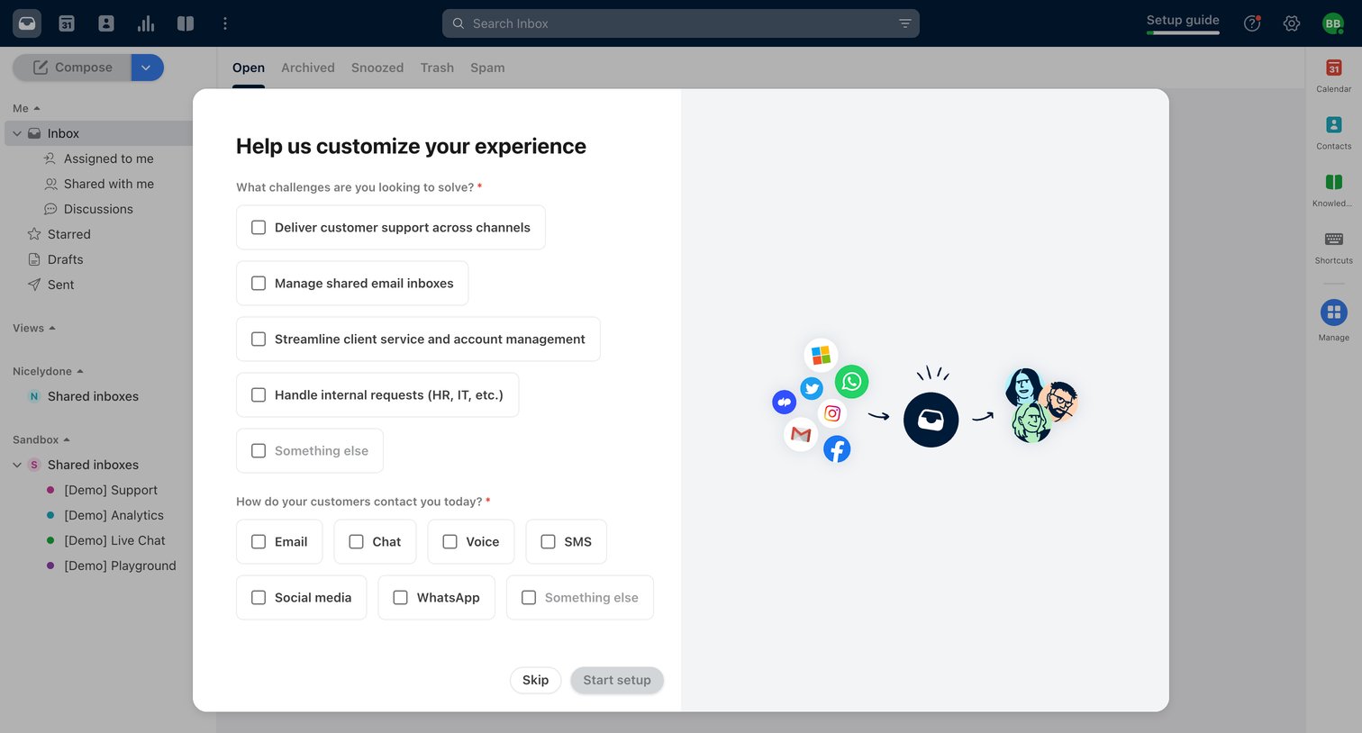Open the Setup guide link
The width and height of the screenshot is (1362, 733).
click(x=1183, y=20)
